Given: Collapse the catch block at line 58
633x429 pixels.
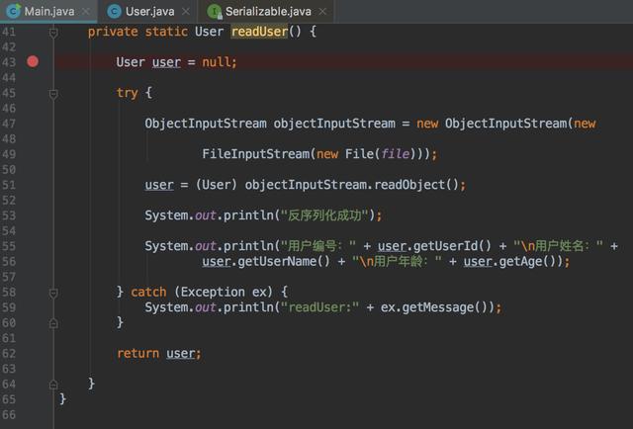Looking at the screenshot, I should (x=53, y=292).
